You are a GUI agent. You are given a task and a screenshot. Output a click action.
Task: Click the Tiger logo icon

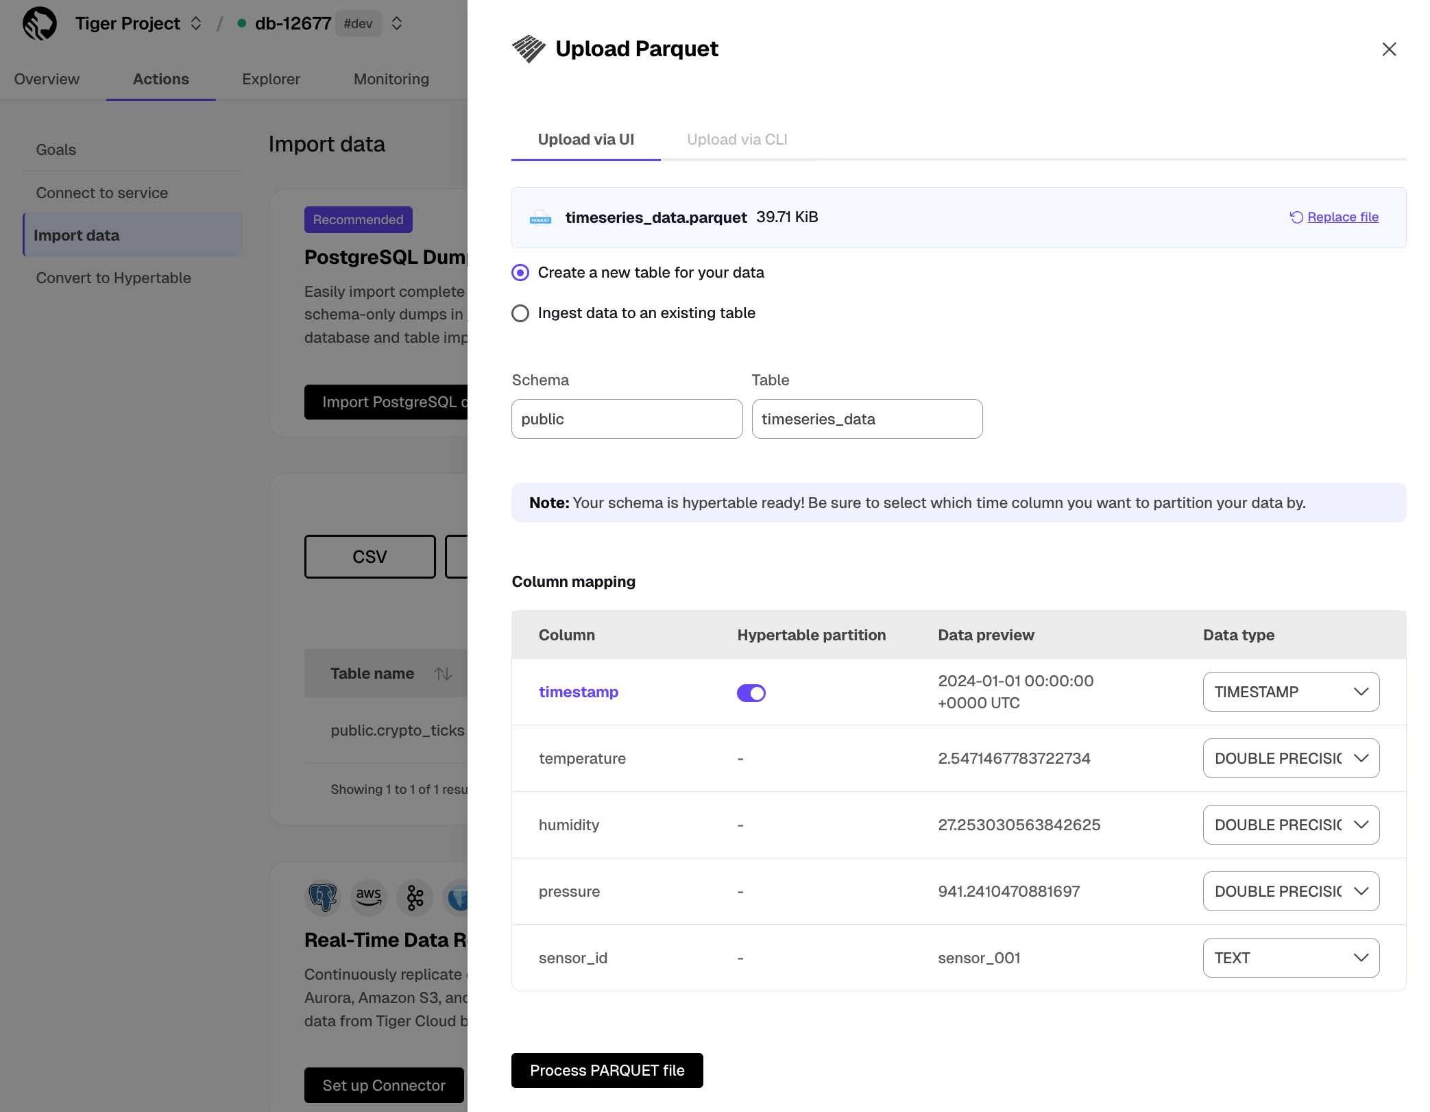click(40, 23)
